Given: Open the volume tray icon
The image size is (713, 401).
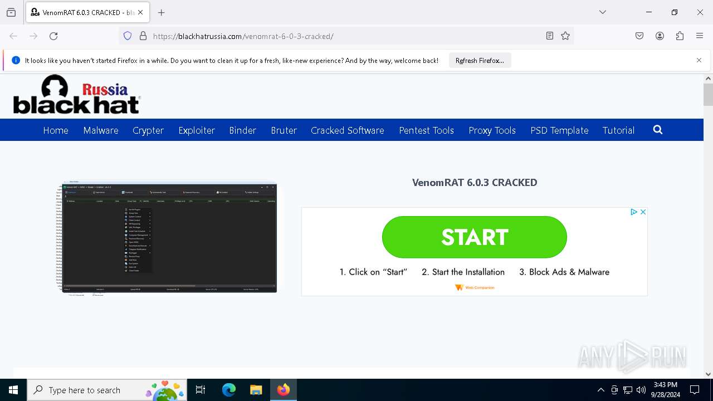Looking at the screenshot, I should click(x=641, y=390).
